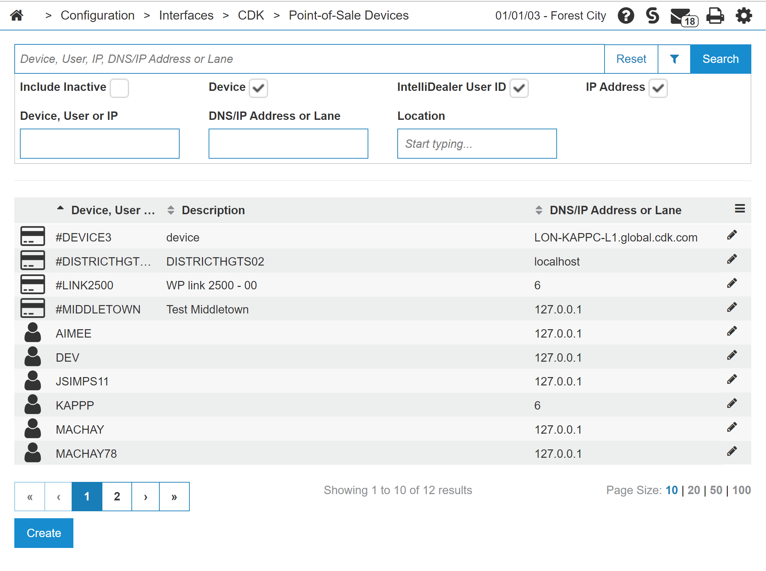The image size is (766, 571).
Task: Click the printer icon
Action: coord(715,15)
